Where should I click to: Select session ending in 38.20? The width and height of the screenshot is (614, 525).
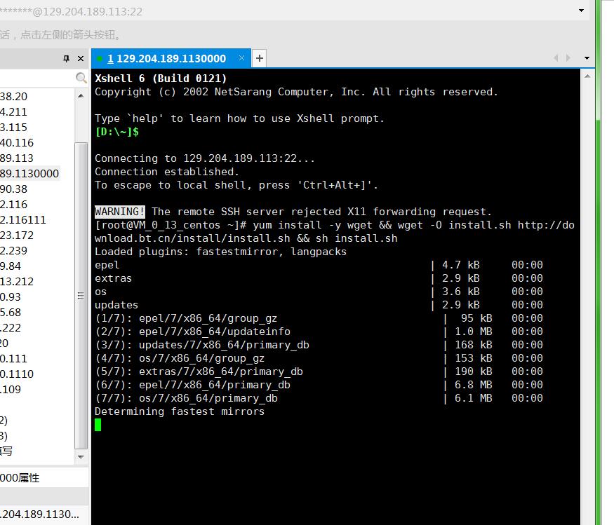pos(14,96)
